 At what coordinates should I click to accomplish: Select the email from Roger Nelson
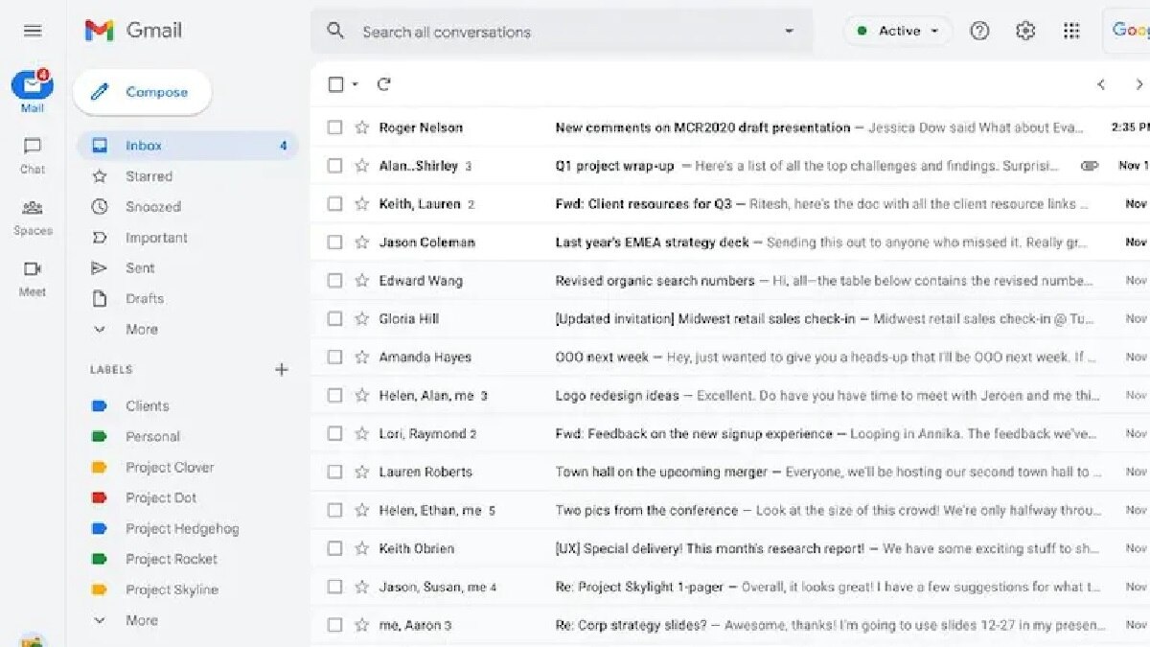(334, 127)
